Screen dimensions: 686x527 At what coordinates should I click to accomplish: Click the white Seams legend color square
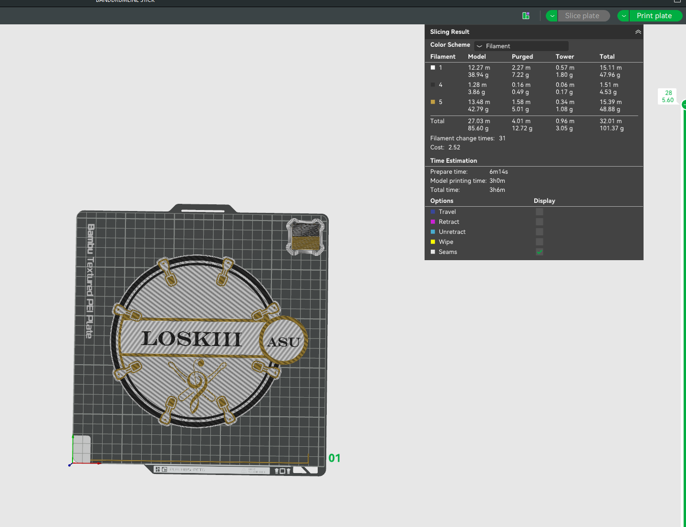coord(433,252)
